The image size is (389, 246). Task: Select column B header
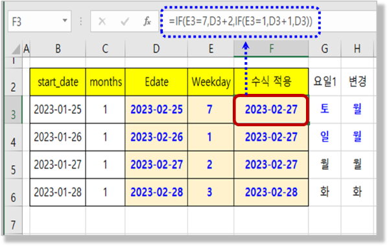click(58, 49)
